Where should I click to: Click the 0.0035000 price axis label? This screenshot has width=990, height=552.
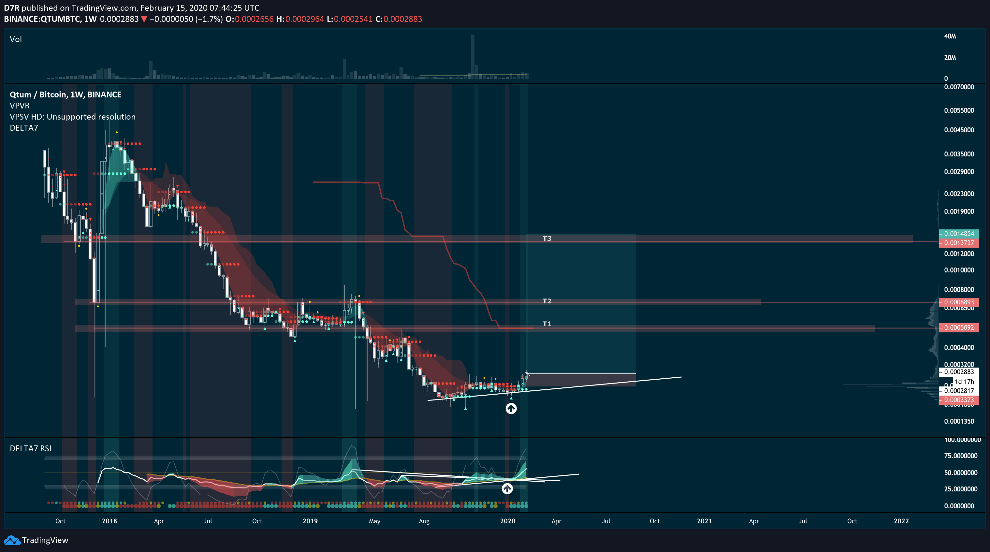click(x=959, y=154)
